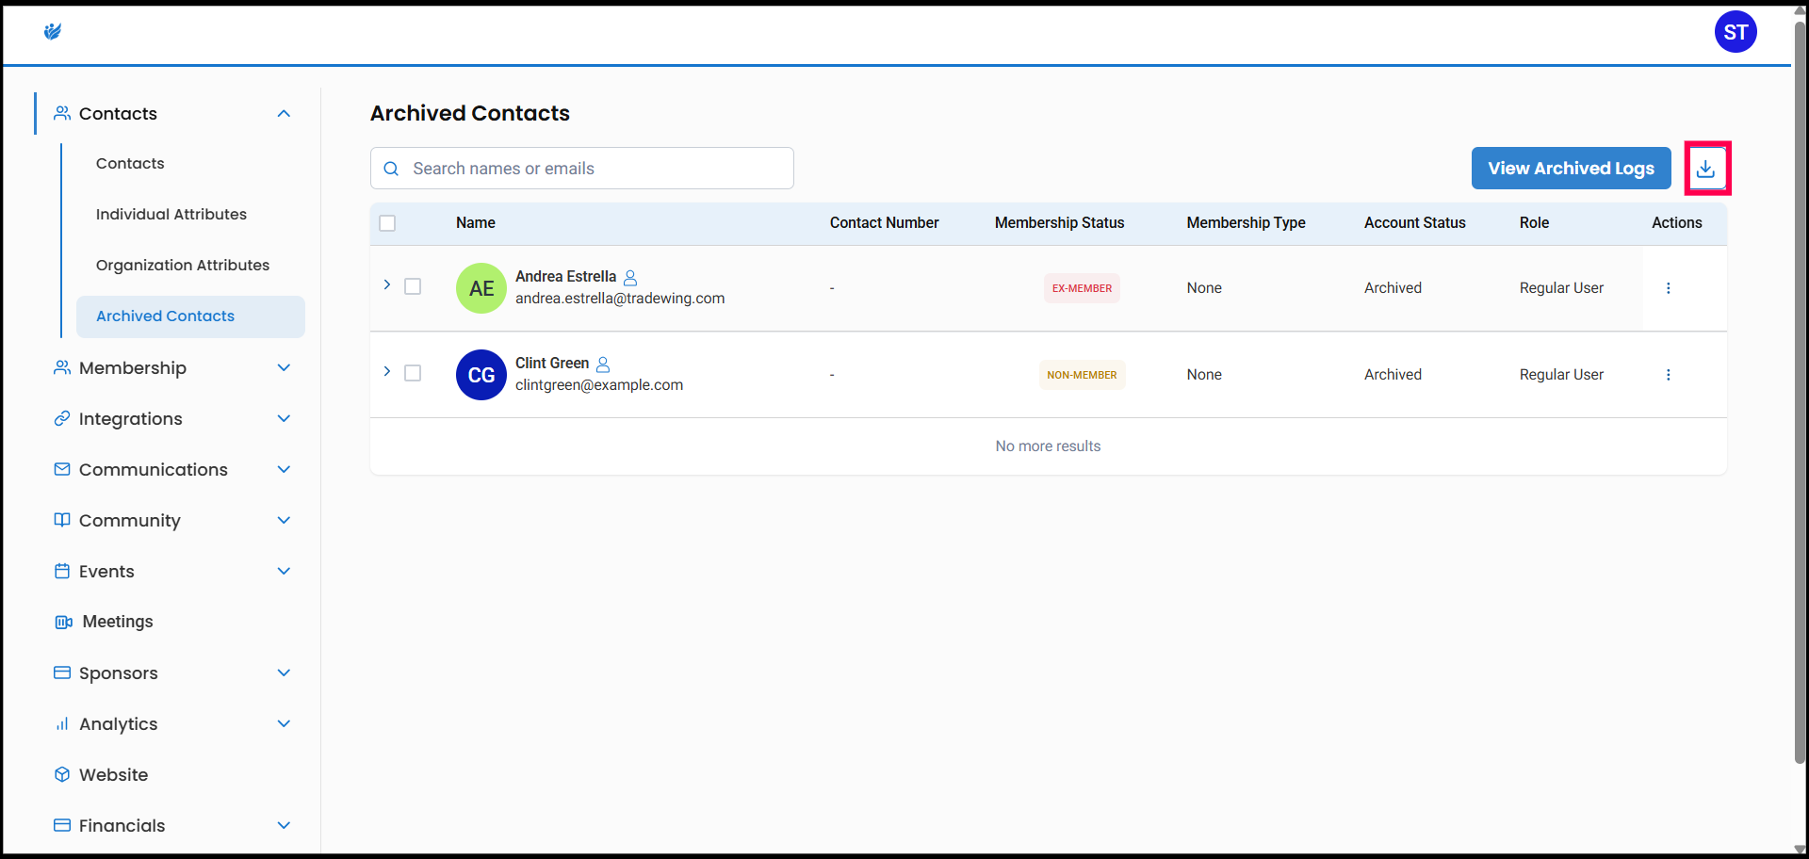Image resolution: width=1809 pixels, height=859 pixels.
Task: Click the search magnifier icon
Action: point(391,169)
